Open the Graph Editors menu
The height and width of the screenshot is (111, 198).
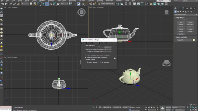[x=62, y=1]
